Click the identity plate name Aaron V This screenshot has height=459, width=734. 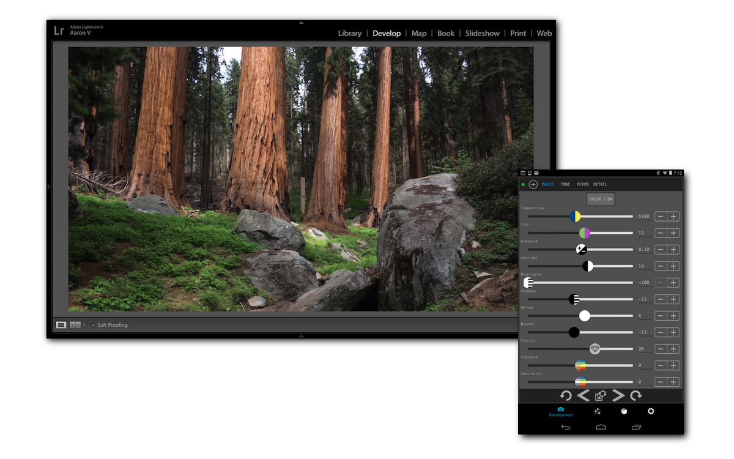pyautogui.click(x=80, y=33)
